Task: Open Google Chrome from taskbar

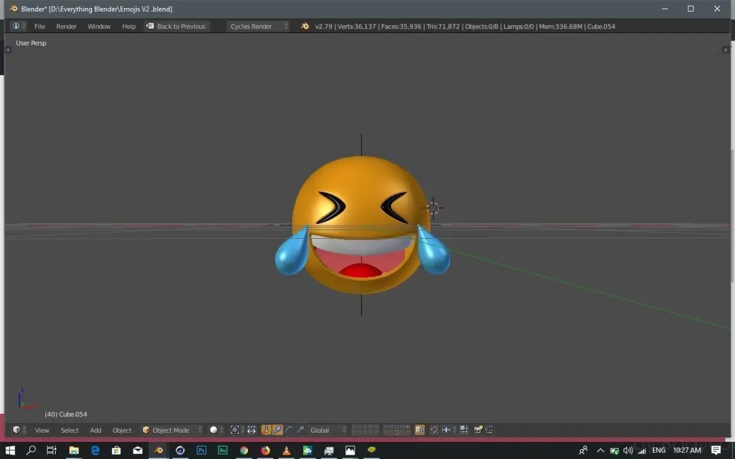Action: click(244, 450)
